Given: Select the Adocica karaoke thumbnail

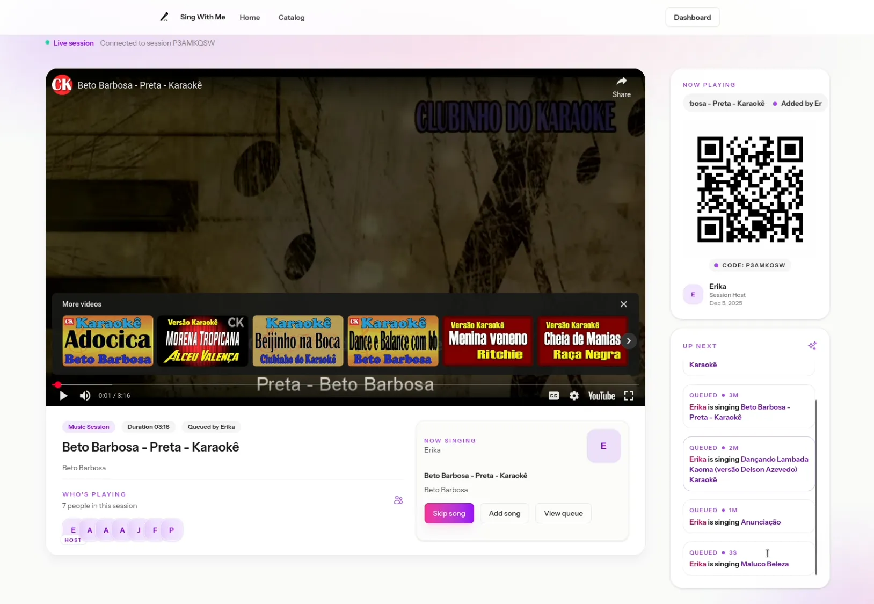Looking at the screenshot, I should click(x=108, y=341).
